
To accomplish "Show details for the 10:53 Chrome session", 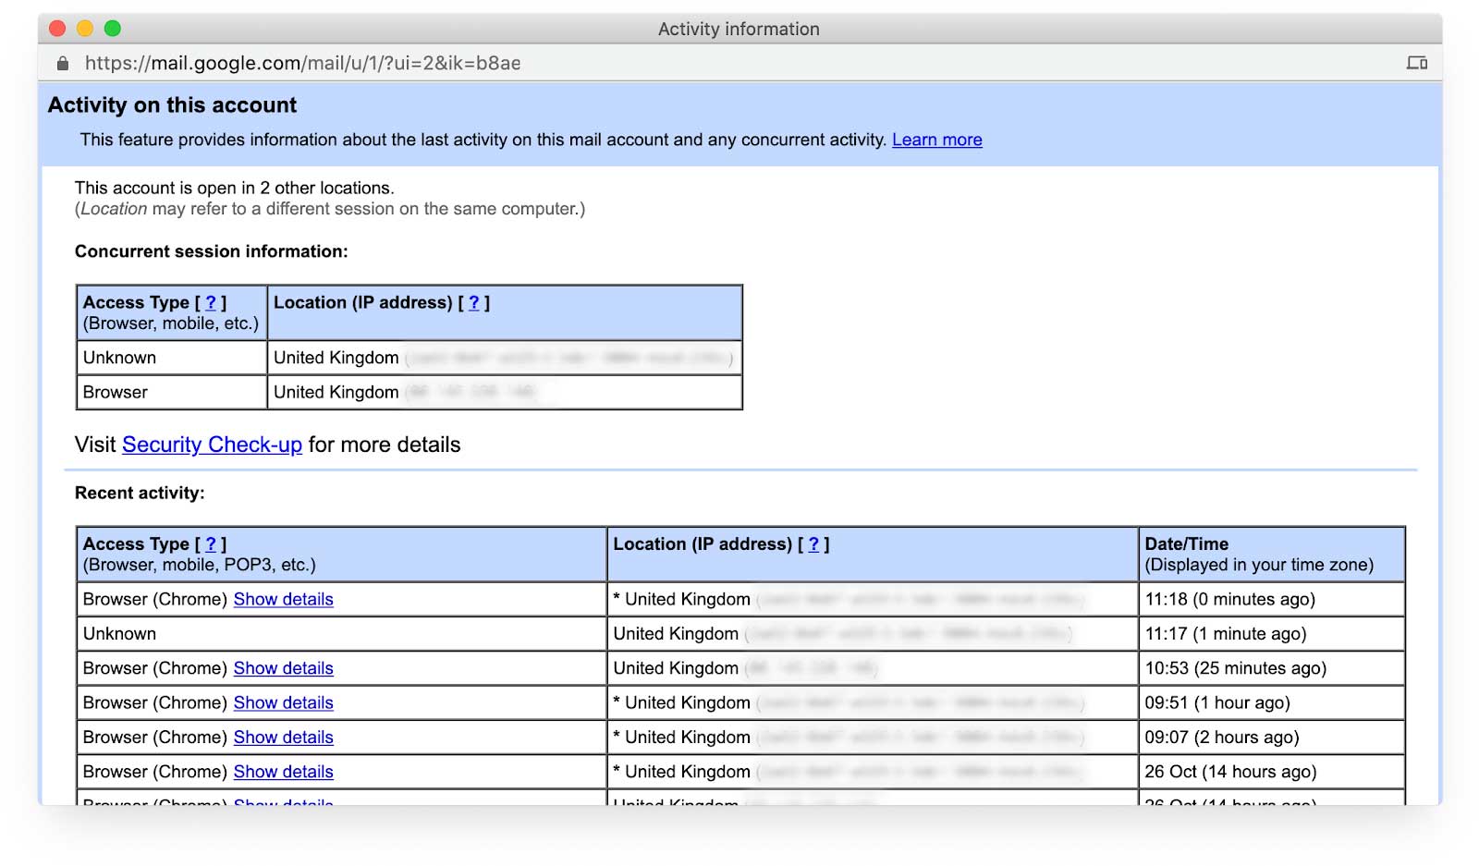I will click(x=283, y=668).
